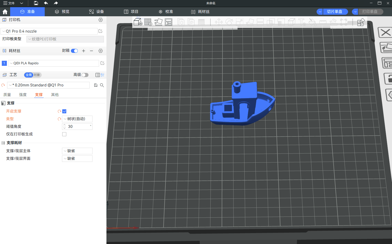Click the Arrange all objects icon
The image size is (392, 244).
tap(168, 22)
